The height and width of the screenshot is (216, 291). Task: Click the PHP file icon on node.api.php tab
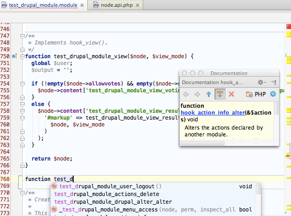(96, 5)
